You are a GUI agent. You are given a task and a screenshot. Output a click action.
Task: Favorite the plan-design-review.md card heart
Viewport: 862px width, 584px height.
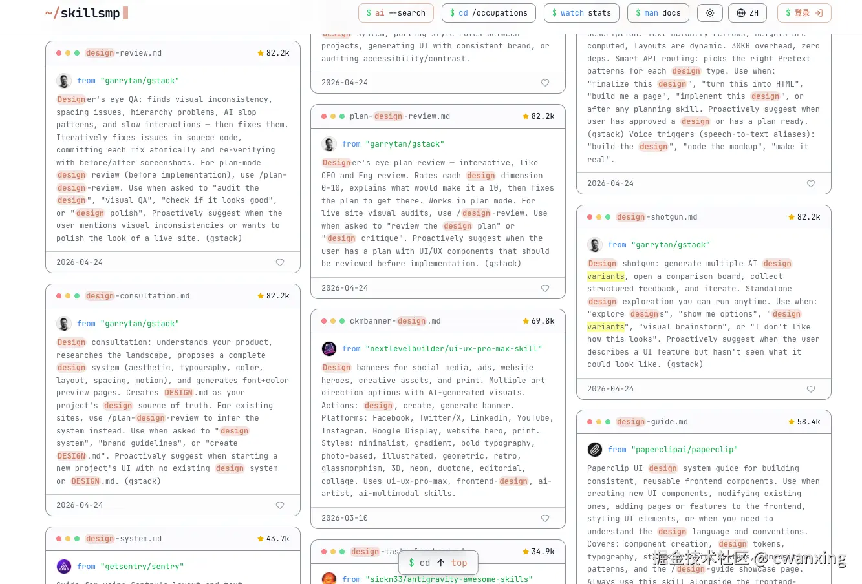(545, 288)
